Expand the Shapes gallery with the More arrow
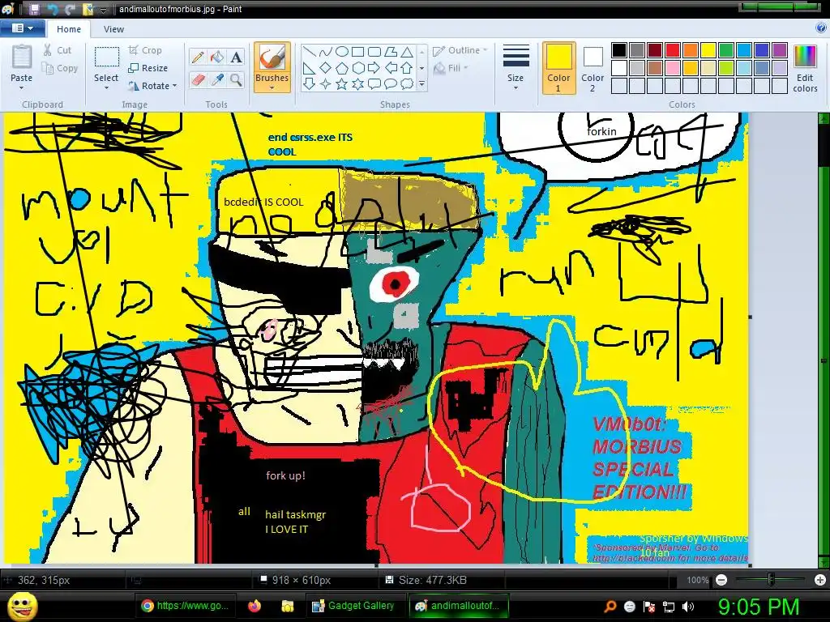The width and height of the screenshot is (830, 622). click(421, 83)
